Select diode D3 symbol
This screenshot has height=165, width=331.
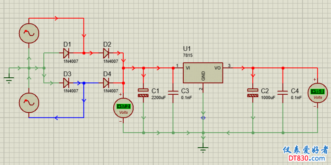[66, 83]
